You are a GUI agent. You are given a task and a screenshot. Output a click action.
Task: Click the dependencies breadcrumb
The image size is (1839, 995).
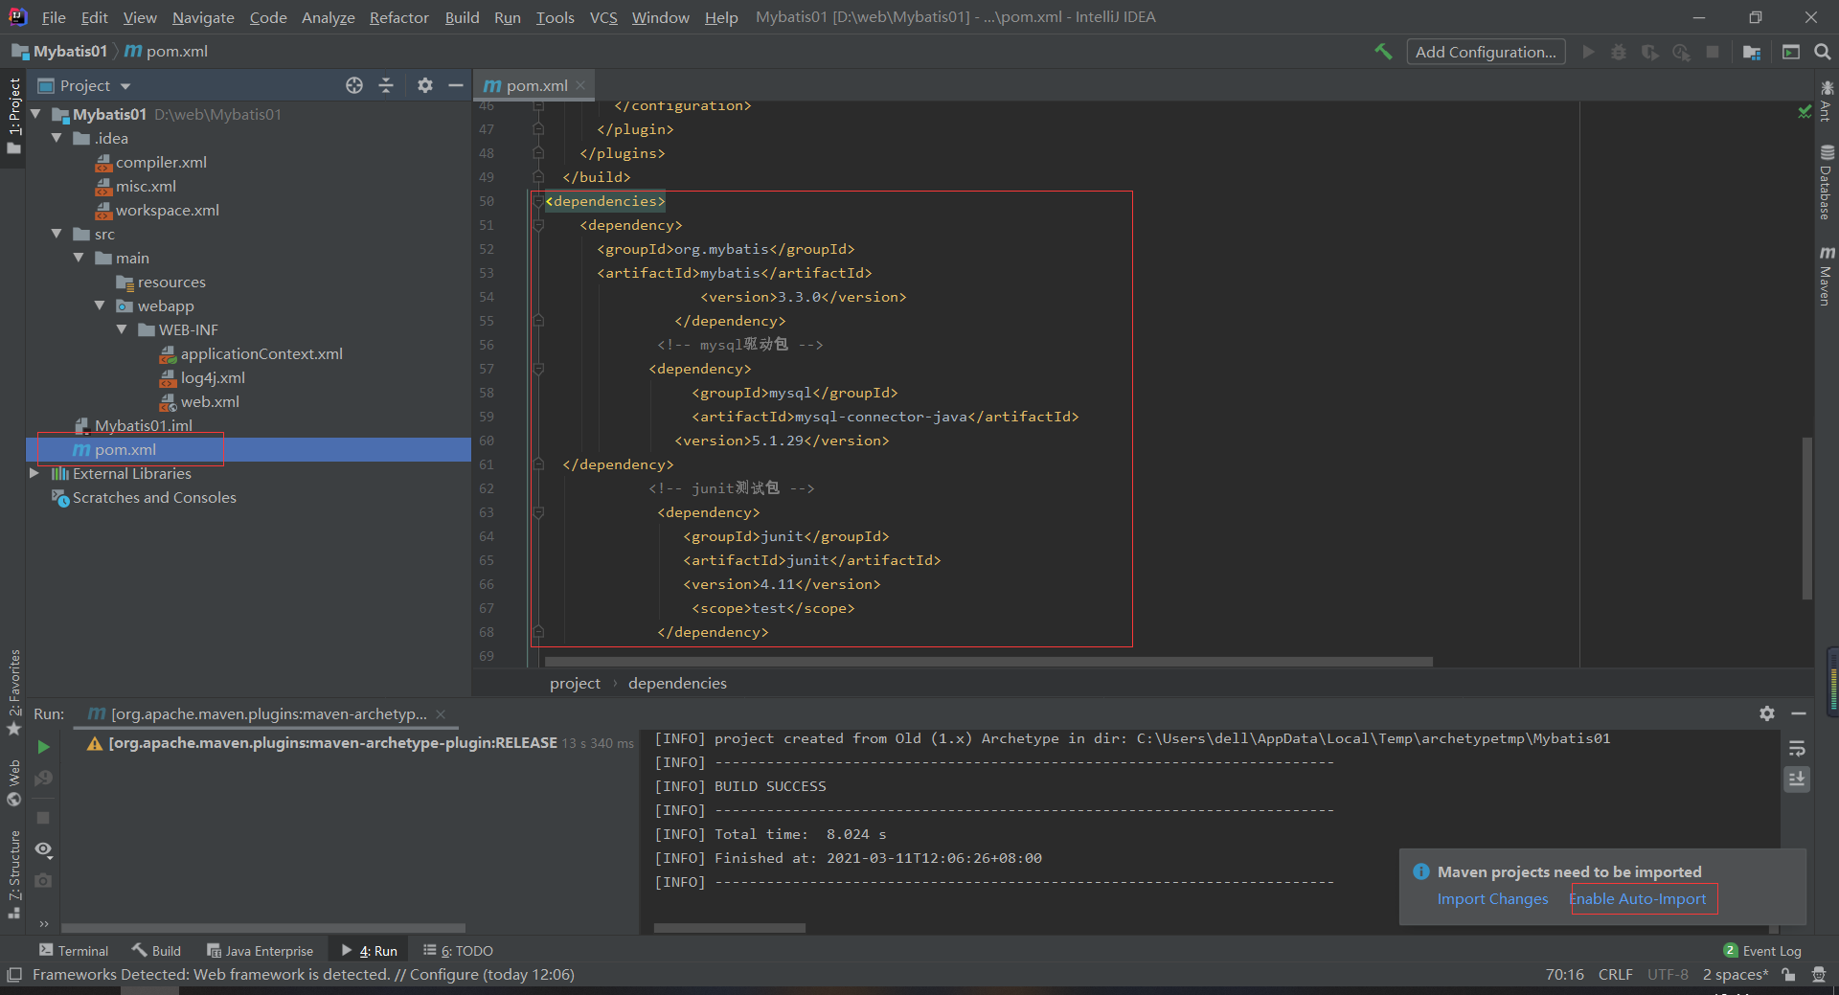[677, 683]
